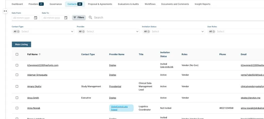
Task: Check the Anca Smith row checkbox
Action: point(17,98)
